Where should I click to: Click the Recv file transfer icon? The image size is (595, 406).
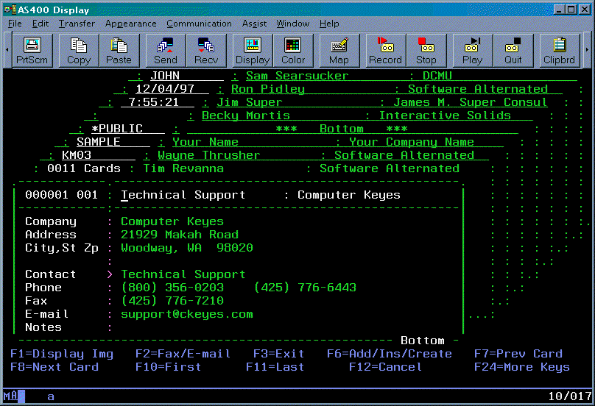[206, 51]
